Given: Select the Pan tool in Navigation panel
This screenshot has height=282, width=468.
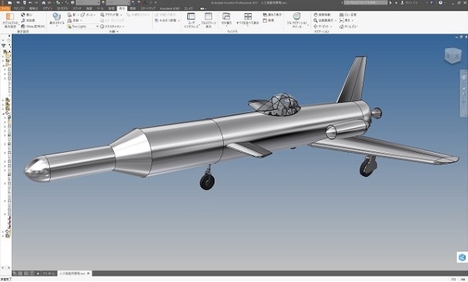Looking at the screenshot, I should pos(322,15).
